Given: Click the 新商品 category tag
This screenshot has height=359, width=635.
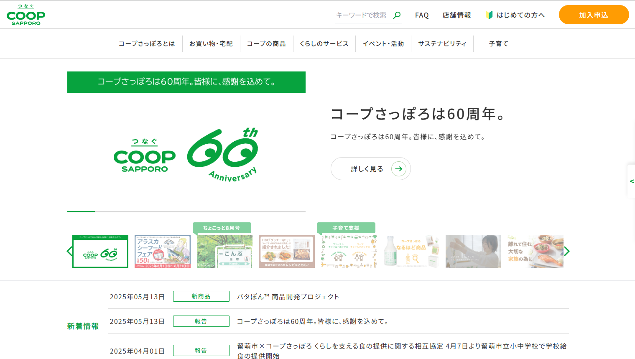Looking at the screenshot, I should click(x=201, y=296).
